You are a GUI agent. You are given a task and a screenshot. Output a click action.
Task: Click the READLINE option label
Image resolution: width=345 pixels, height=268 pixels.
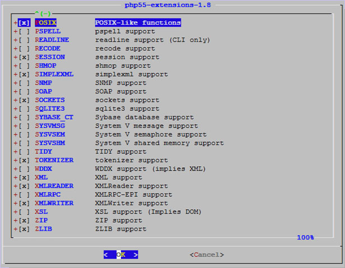pos(52,40)
